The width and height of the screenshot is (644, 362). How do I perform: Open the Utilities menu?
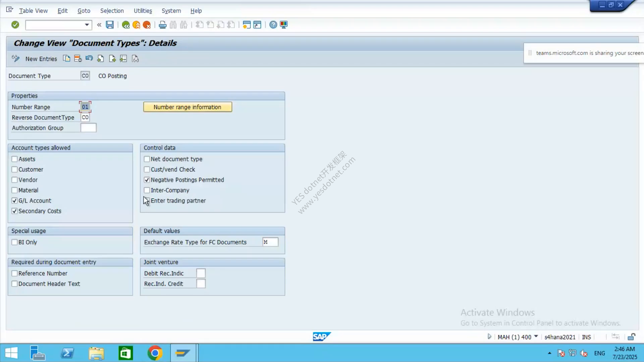pos(143,11)
